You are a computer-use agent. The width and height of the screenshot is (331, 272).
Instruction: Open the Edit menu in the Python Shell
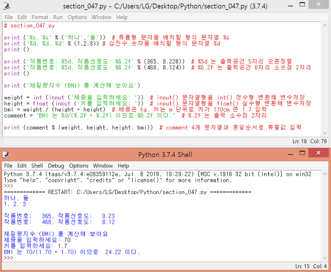pyautogui.click(x=22, y=165)
